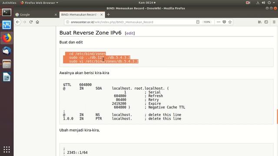Click the text Awalnya akan berisi kira-kira
This screenshot has height=156, width=278.
84,73
